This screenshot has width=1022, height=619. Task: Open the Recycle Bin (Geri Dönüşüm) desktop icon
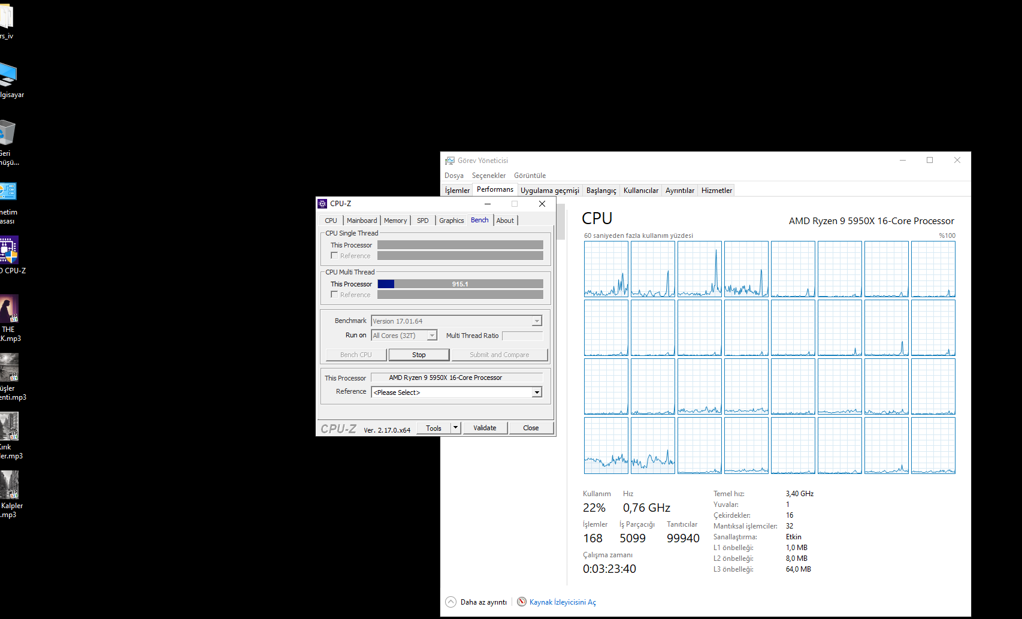[x=7, y=132]
